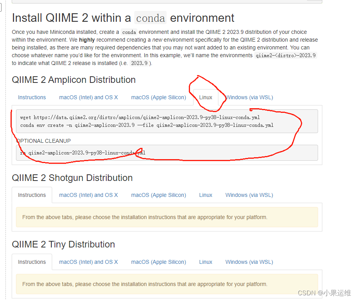Click the Install QIIME 2 within conda heading
Screen dimensions: 357x300
(x=123, y=18)
